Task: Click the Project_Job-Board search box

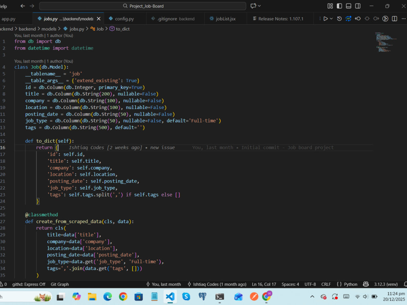Action: [x=142, y=6]
